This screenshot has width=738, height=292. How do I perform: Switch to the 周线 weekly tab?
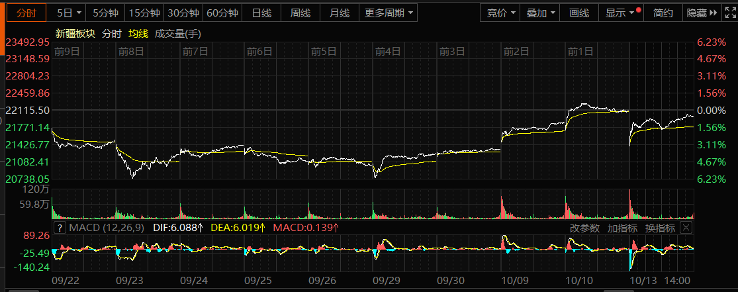click(300, 13)
